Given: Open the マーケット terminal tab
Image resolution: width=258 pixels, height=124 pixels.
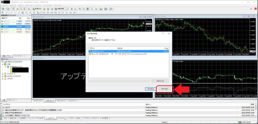Looking at the screenshot, I should [x=62, y=118].
